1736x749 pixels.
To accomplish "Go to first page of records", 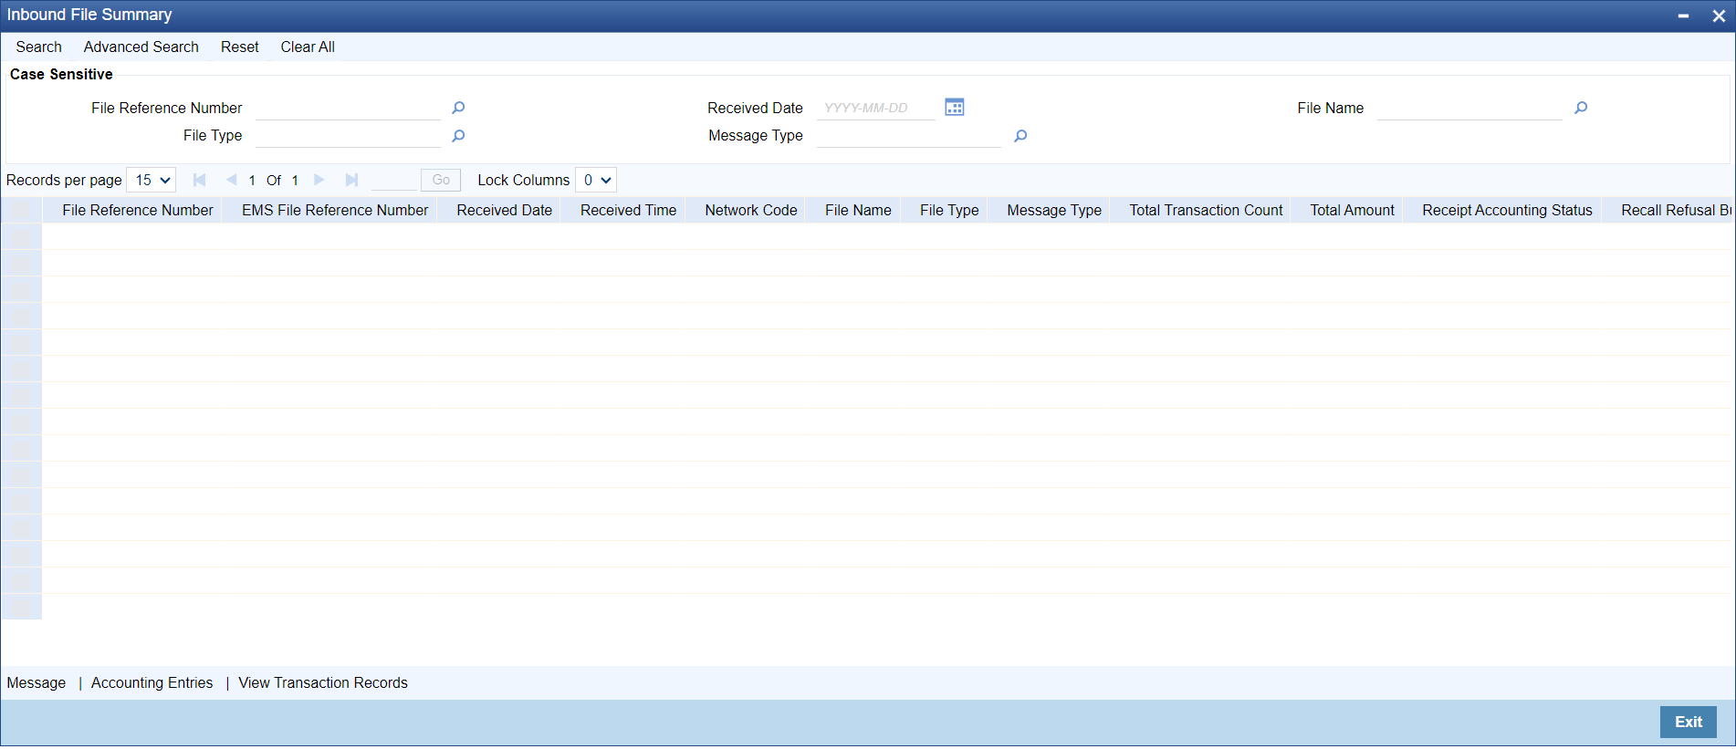I will 199,180.
